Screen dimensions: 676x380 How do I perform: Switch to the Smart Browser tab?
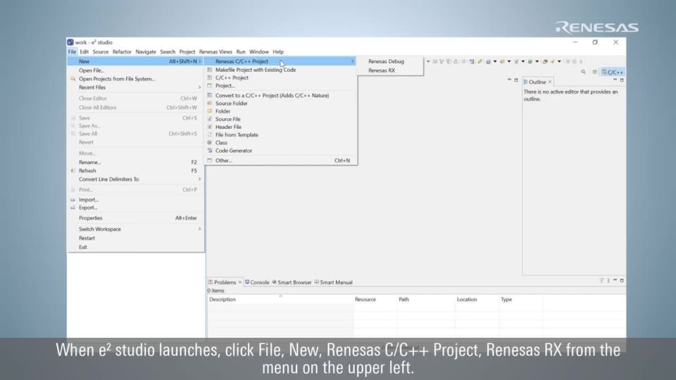pos(292,282)
